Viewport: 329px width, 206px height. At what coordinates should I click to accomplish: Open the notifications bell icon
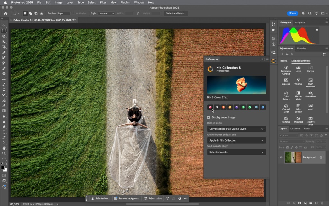(x=303, y=13)
